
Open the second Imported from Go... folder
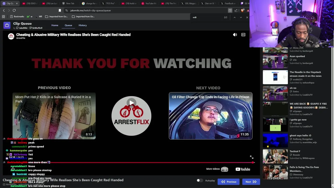[x=83, y=16]
